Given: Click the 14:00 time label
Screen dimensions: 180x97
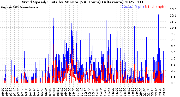Looking at the screenshot, I should coord(97,92).
